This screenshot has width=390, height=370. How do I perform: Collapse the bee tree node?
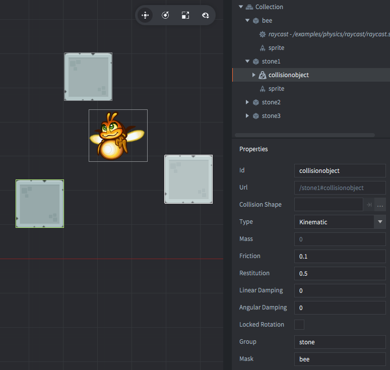pyautogui.click(x=247, y=21)
